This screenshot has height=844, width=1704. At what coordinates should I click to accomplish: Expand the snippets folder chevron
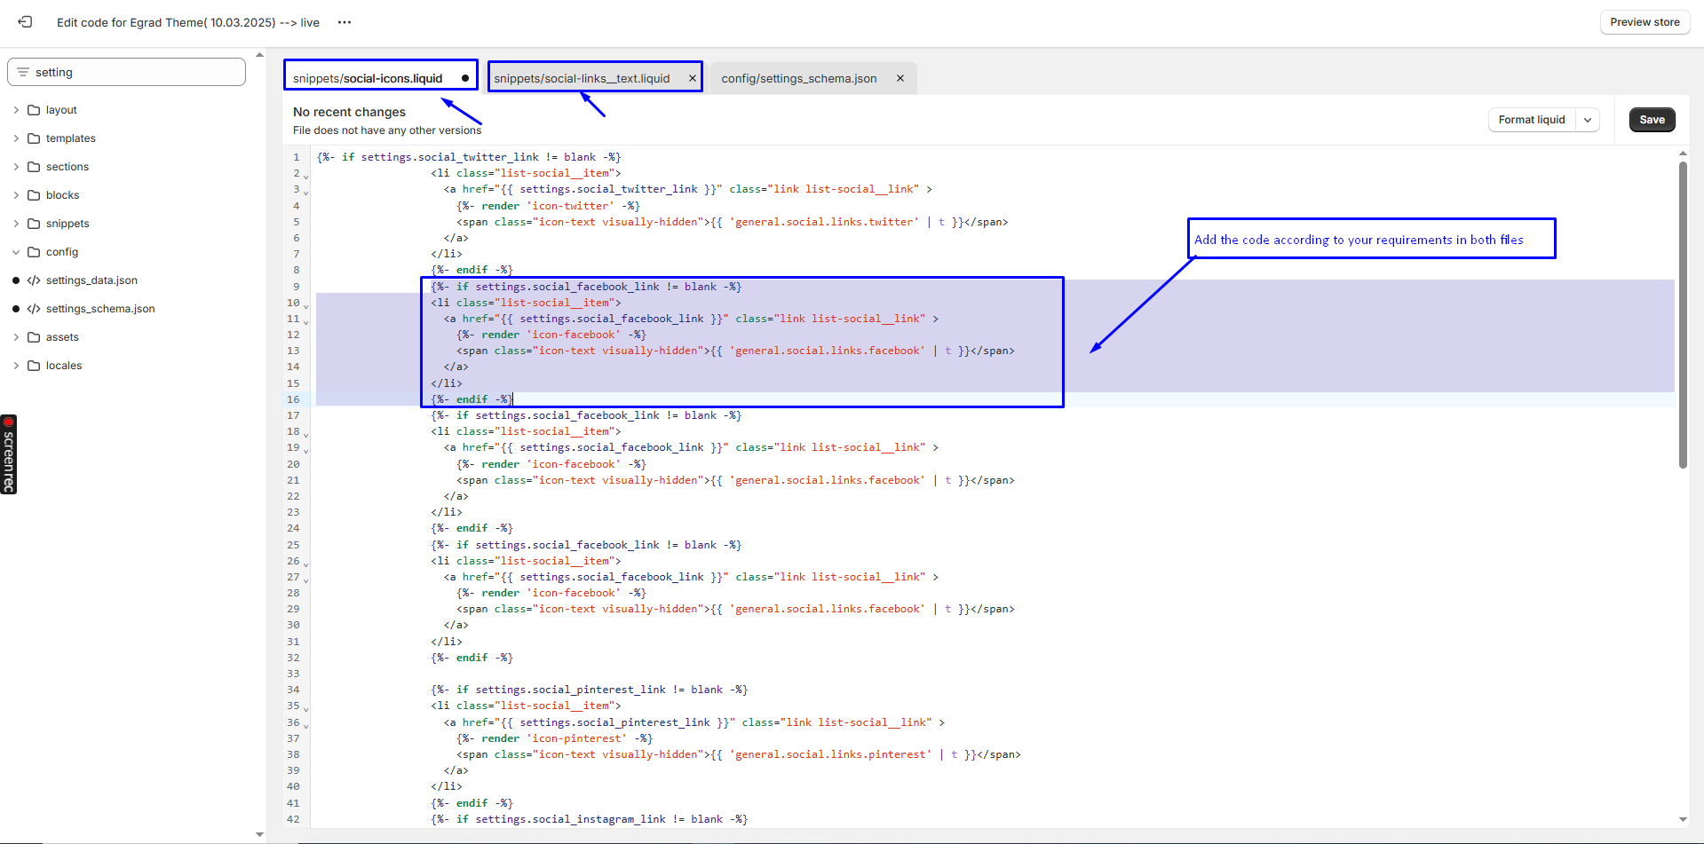click(x=16, y=224)
